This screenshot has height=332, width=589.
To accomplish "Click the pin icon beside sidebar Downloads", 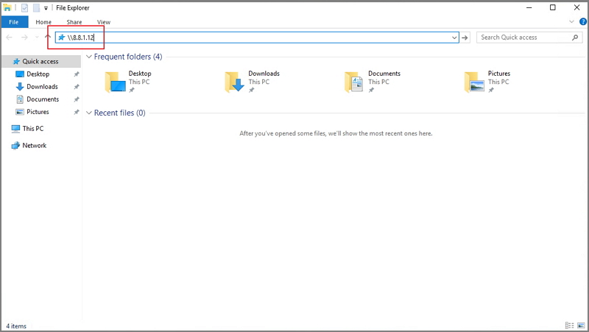I will click(x=77, y=87).
